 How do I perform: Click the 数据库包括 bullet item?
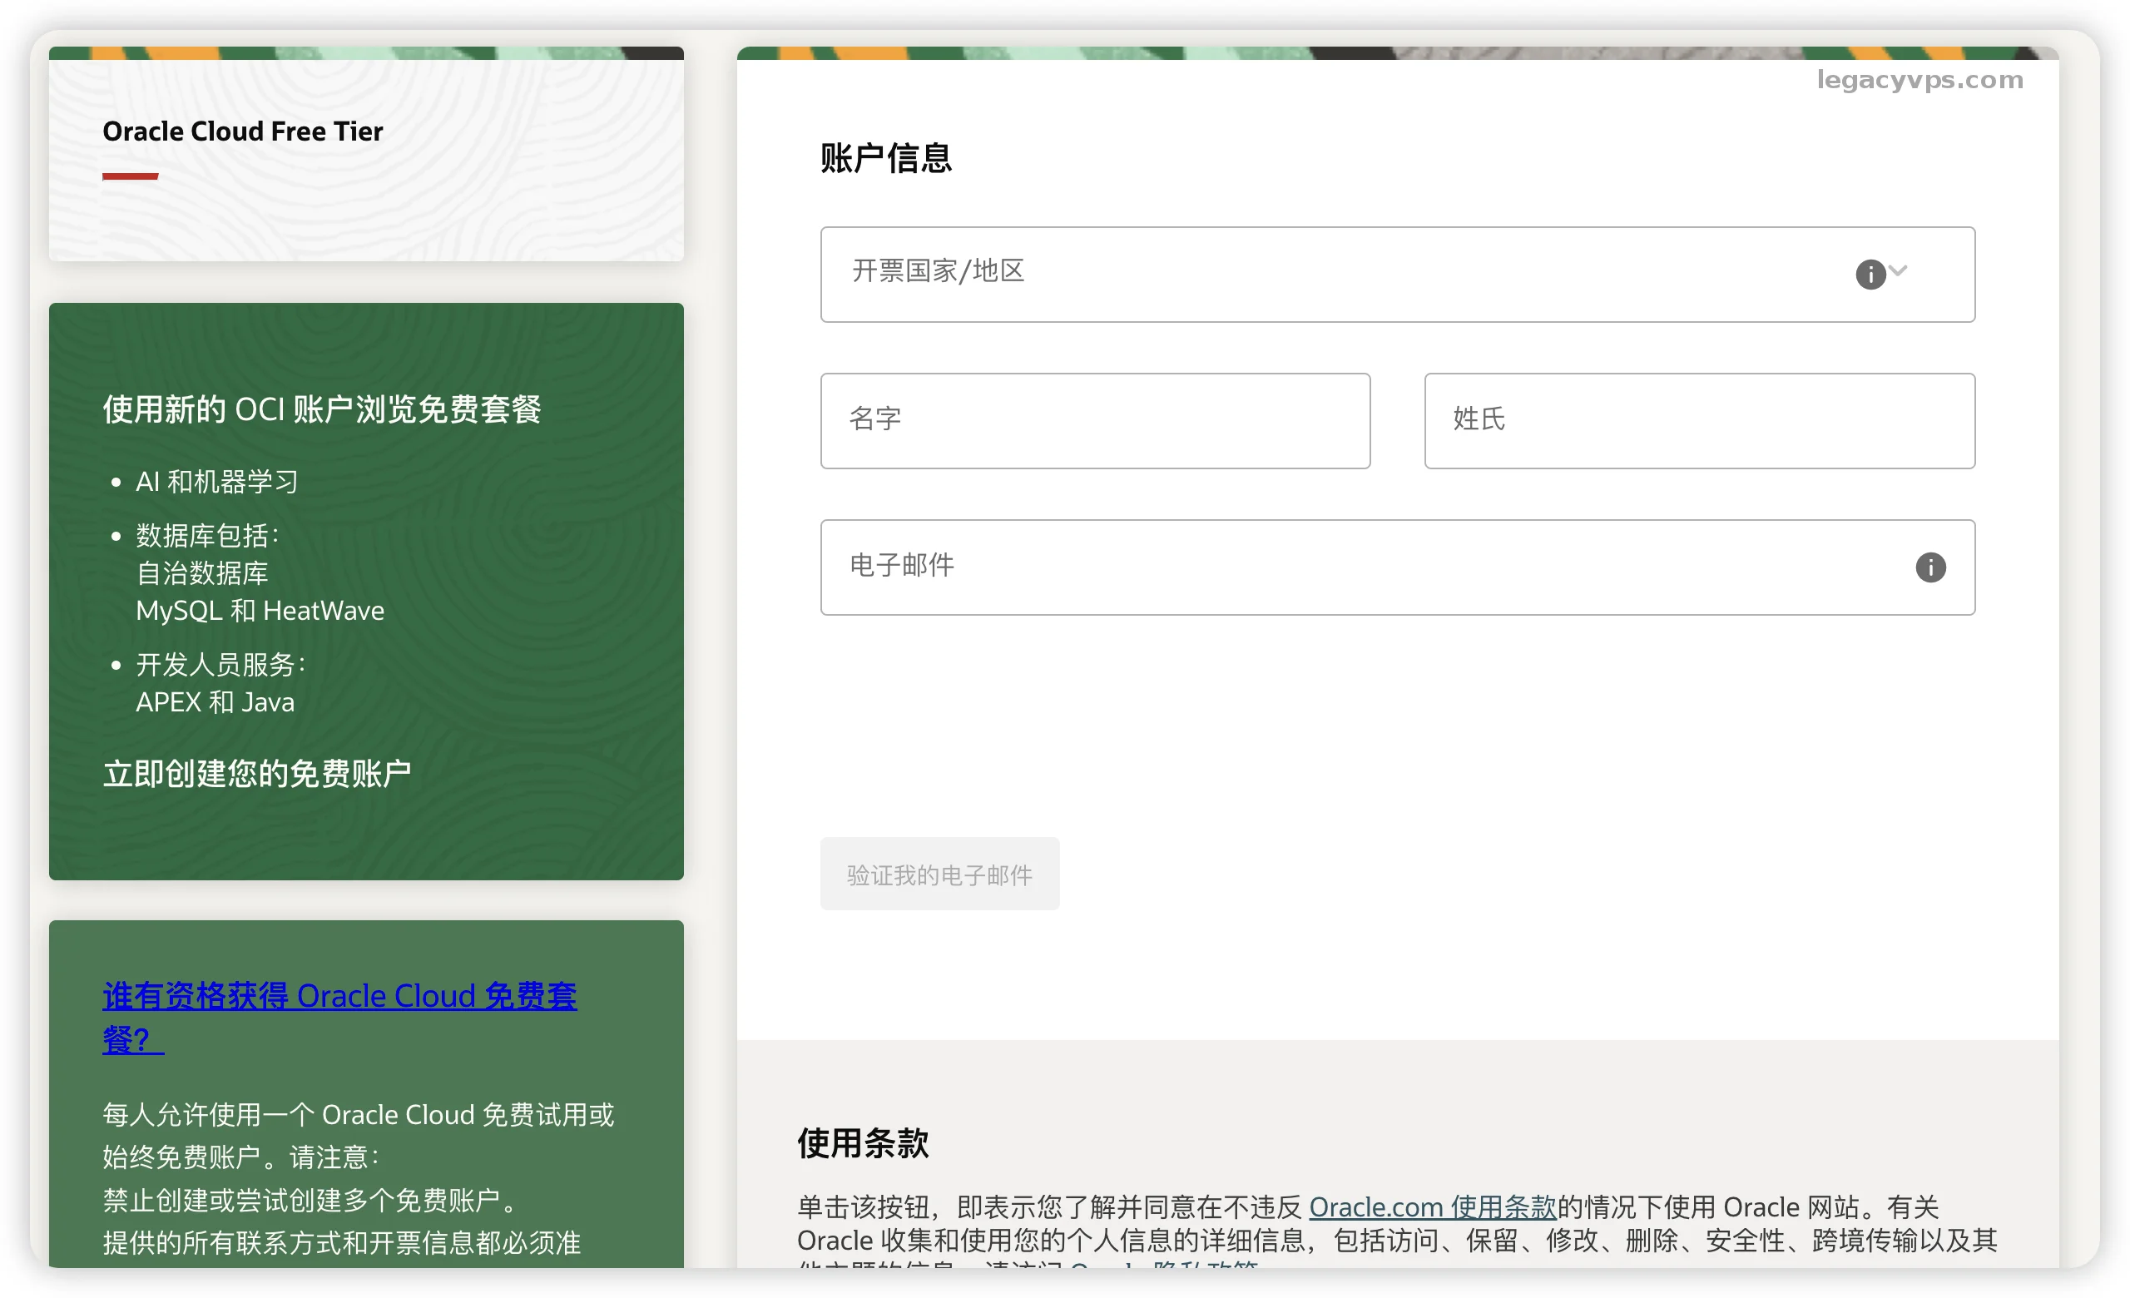(207, 536)
